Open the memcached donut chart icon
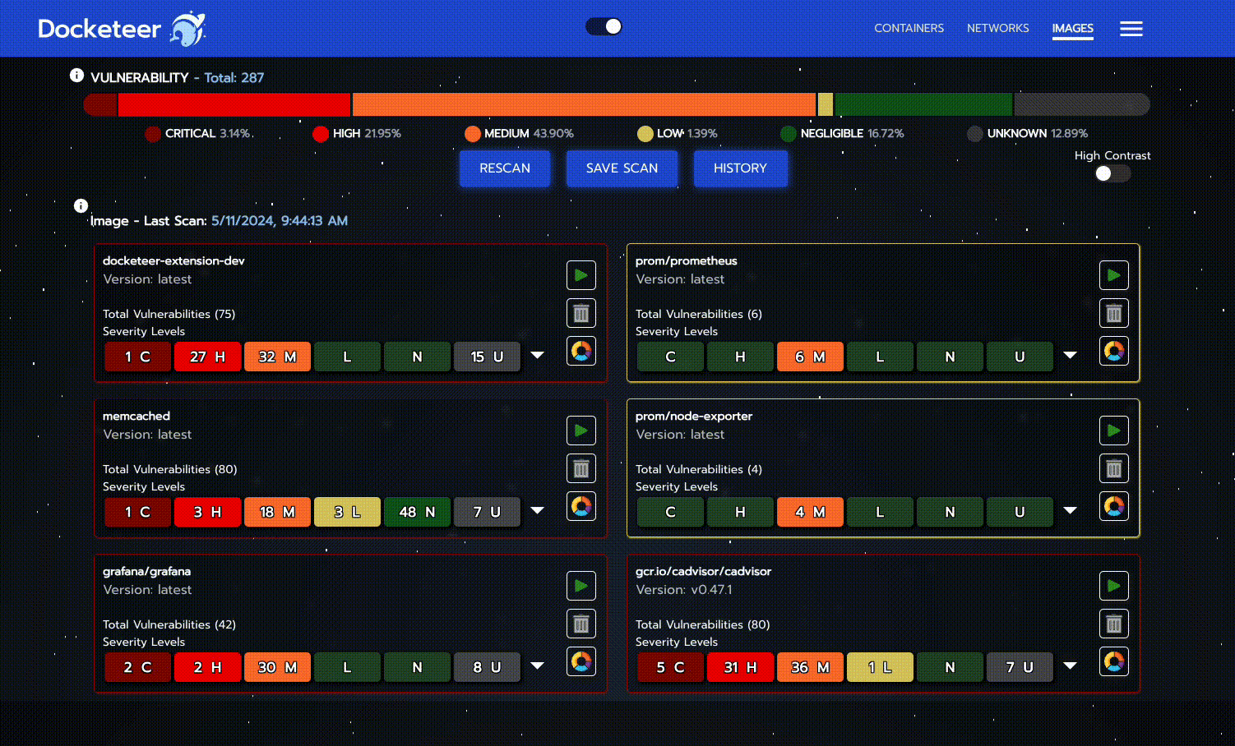This screenshot has height=746, width=1235. coord(581,506)
